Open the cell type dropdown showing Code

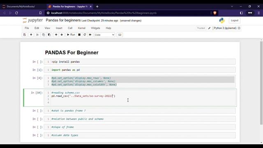[x=104, y=35]
